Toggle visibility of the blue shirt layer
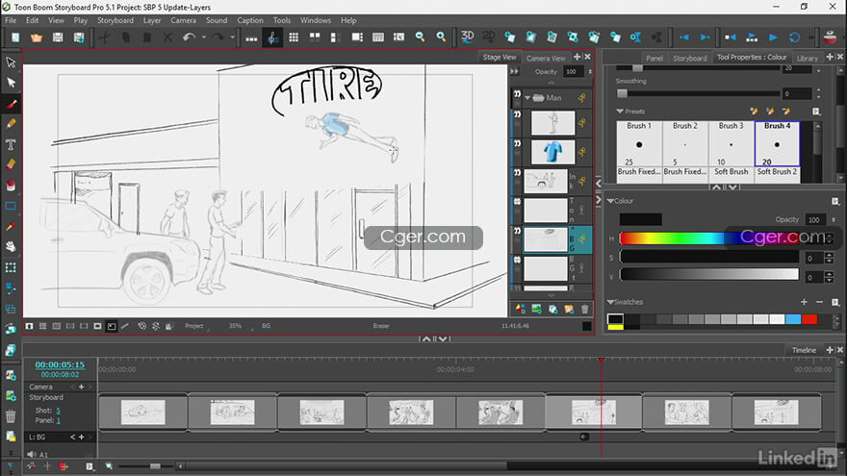 (x=518, y=143)
